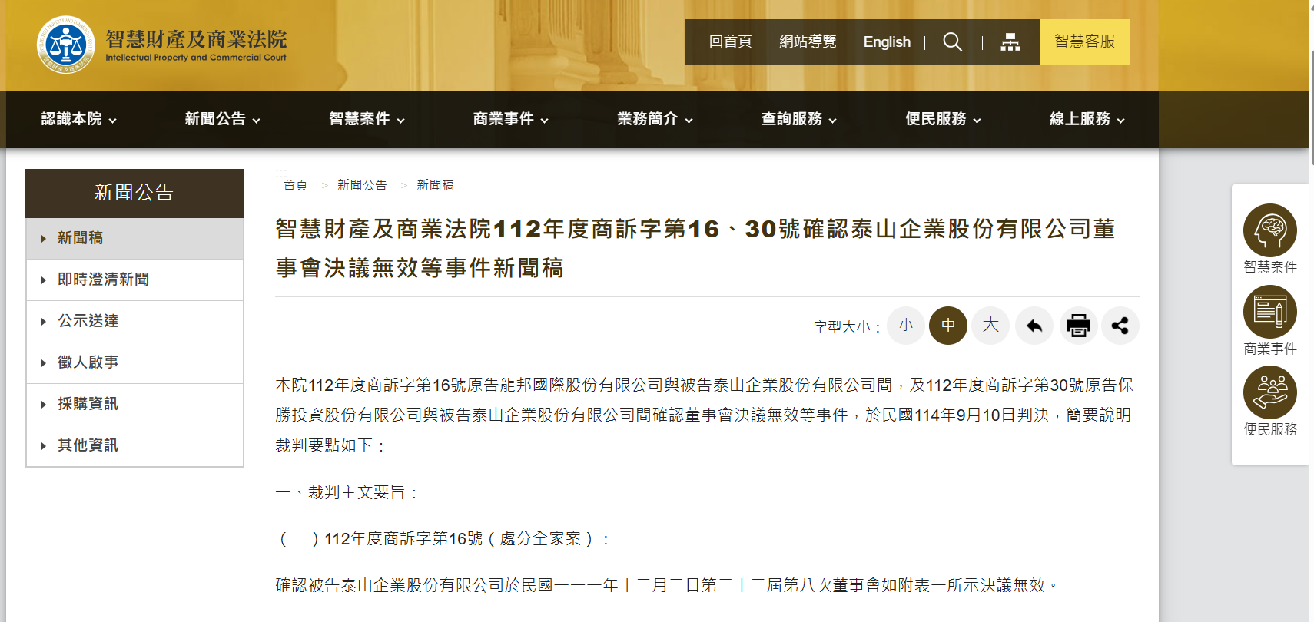This screenshot has width=1314, height=622.
Task: Go to 回首頁 link
Action: coord(730,41)
